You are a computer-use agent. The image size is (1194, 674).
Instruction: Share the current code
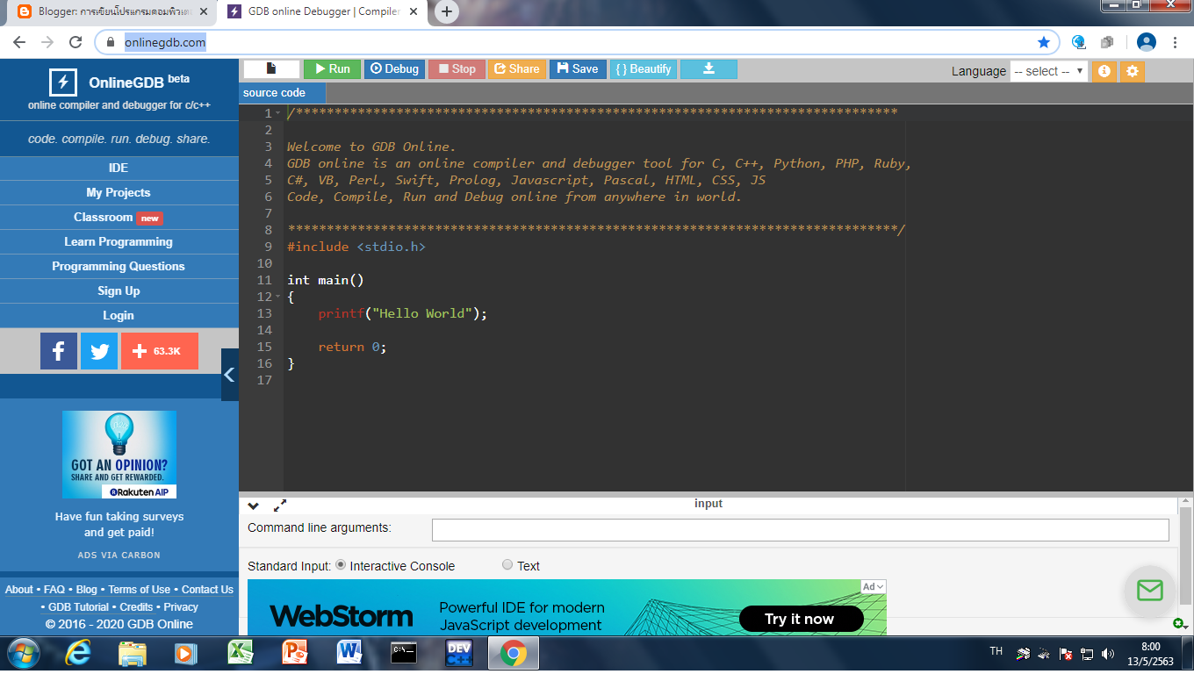point(517,68)
